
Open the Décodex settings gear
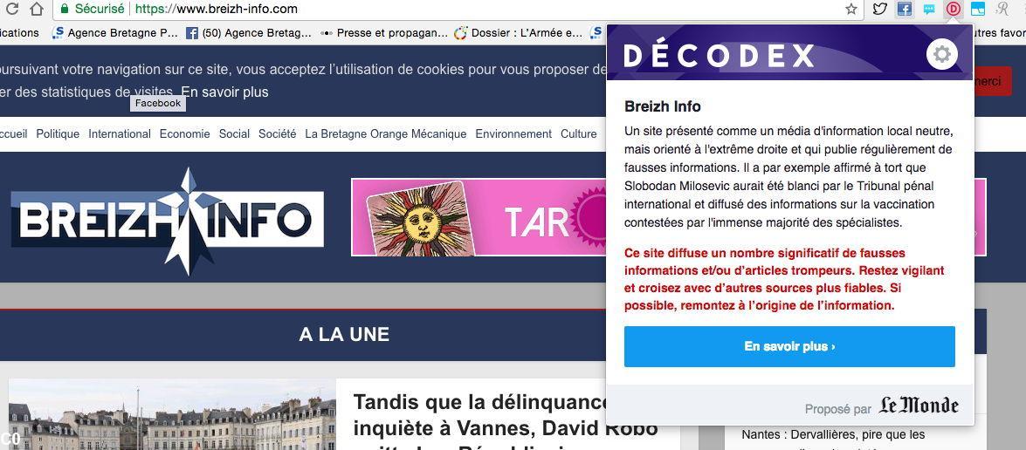[941, 54]
